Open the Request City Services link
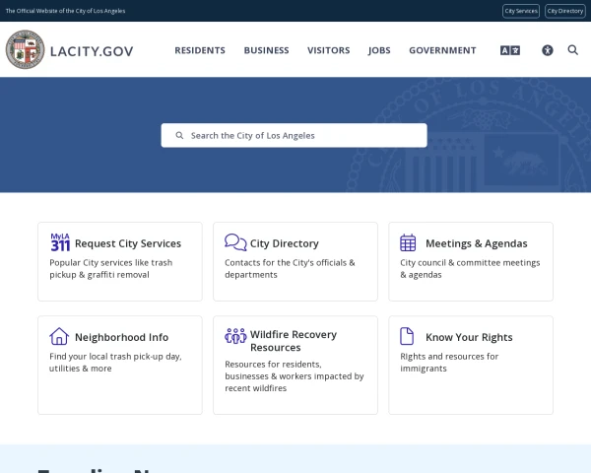591x473 pixels. point(128,243)
